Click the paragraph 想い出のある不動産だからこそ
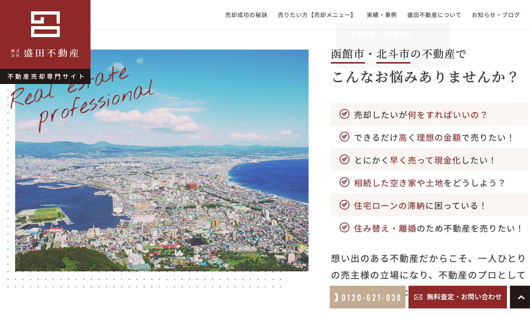Viewport: 530px width, 316px height. coord(429,266)
